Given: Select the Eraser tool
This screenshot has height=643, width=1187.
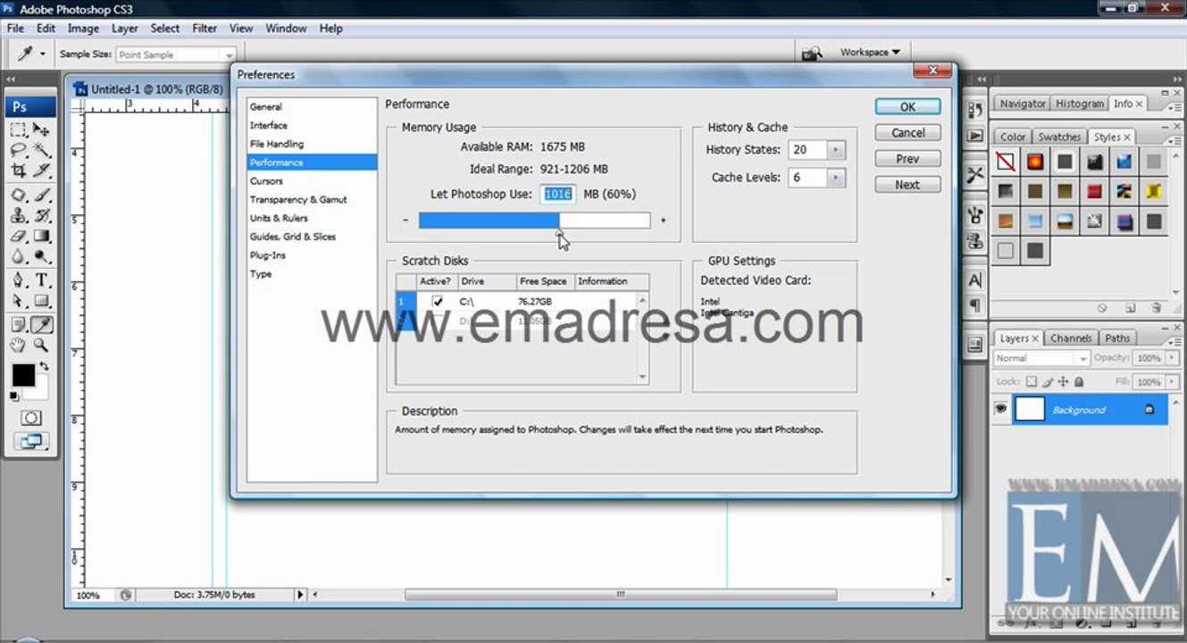Looking at the screenshot, I should 18,236.
